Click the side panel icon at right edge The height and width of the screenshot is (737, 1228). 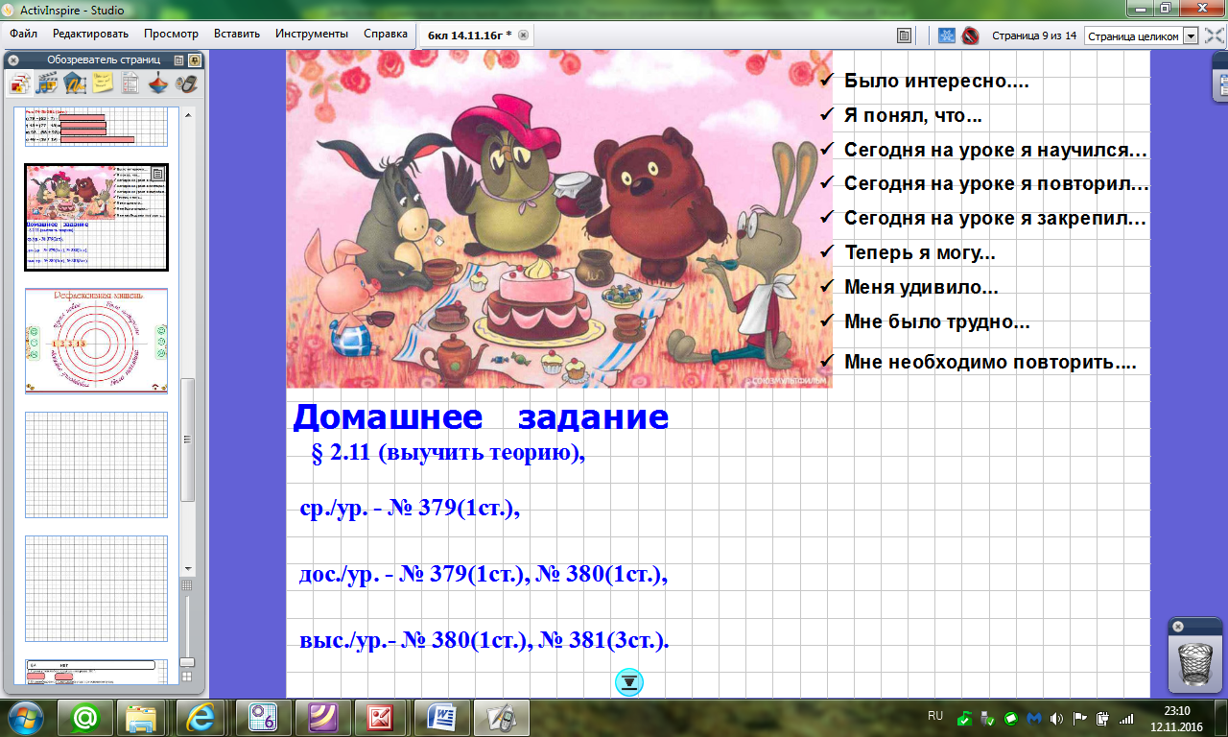point(1222,83)
